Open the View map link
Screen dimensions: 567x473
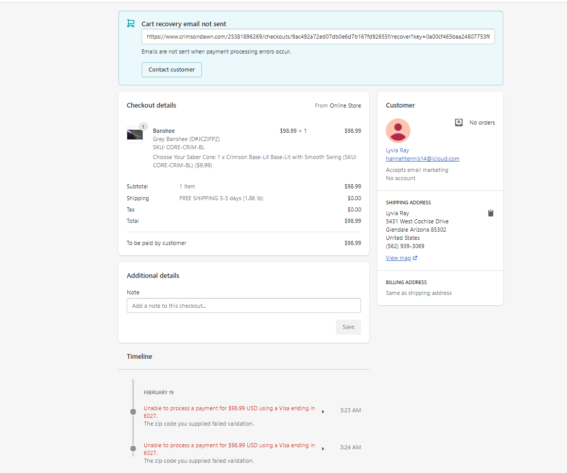click(398, 258)
